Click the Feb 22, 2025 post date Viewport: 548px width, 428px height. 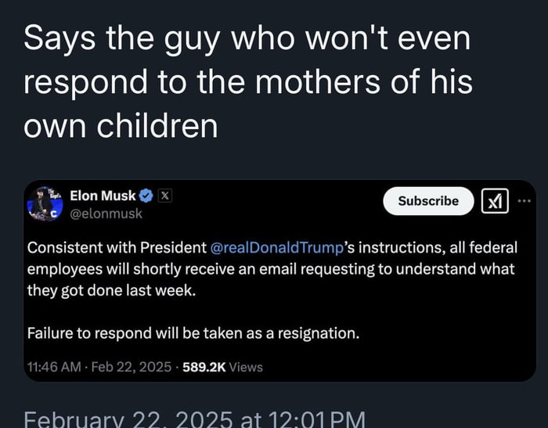click(131, 366)
